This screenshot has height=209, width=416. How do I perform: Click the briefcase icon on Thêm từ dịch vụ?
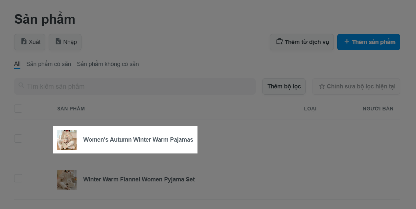tap(279, 41)
